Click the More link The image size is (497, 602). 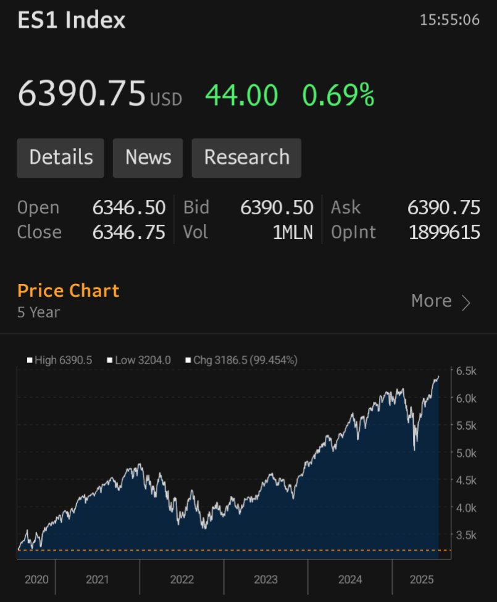[x=430, y=301]
